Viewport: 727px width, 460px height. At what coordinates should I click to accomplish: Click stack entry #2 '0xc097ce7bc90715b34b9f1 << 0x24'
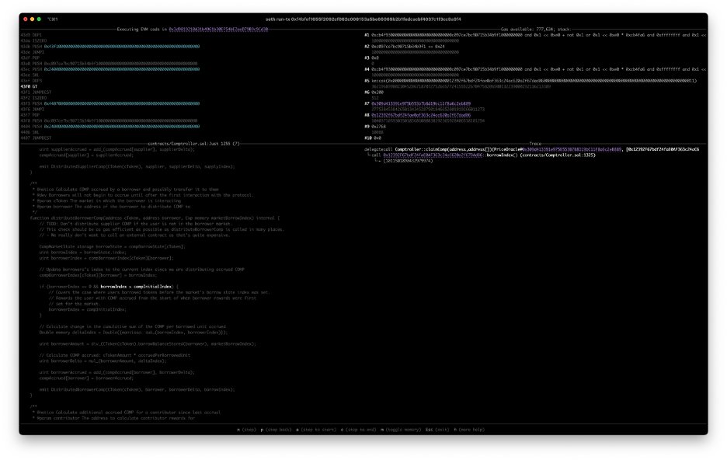pyautogui.click(x=405, y=47)
